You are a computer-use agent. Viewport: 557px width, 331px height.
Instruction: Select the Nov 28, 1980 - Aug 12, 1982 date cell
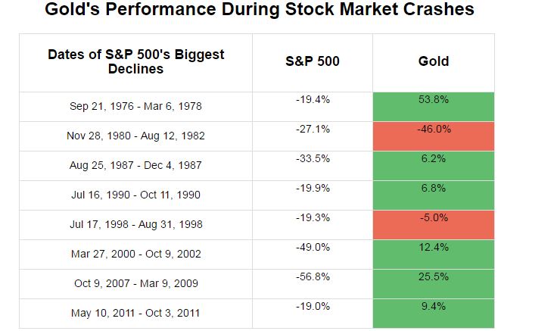tap(136, 136)
